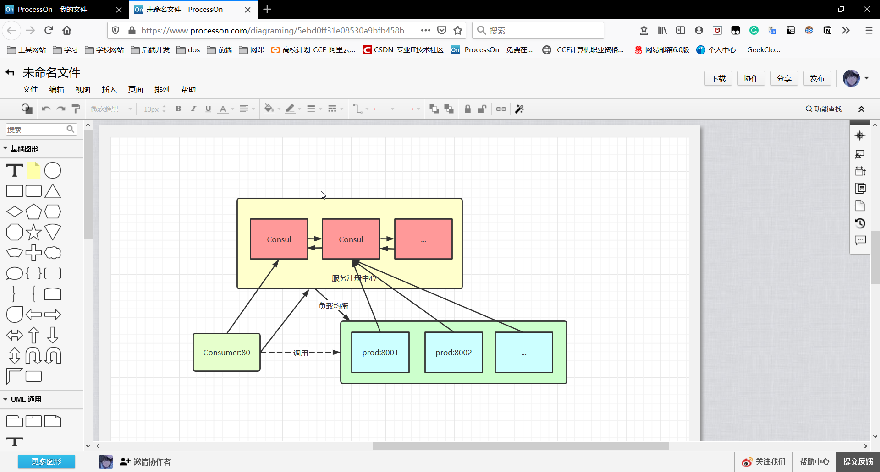Select the star shape from basic shapes

click(x=33, y=233)
